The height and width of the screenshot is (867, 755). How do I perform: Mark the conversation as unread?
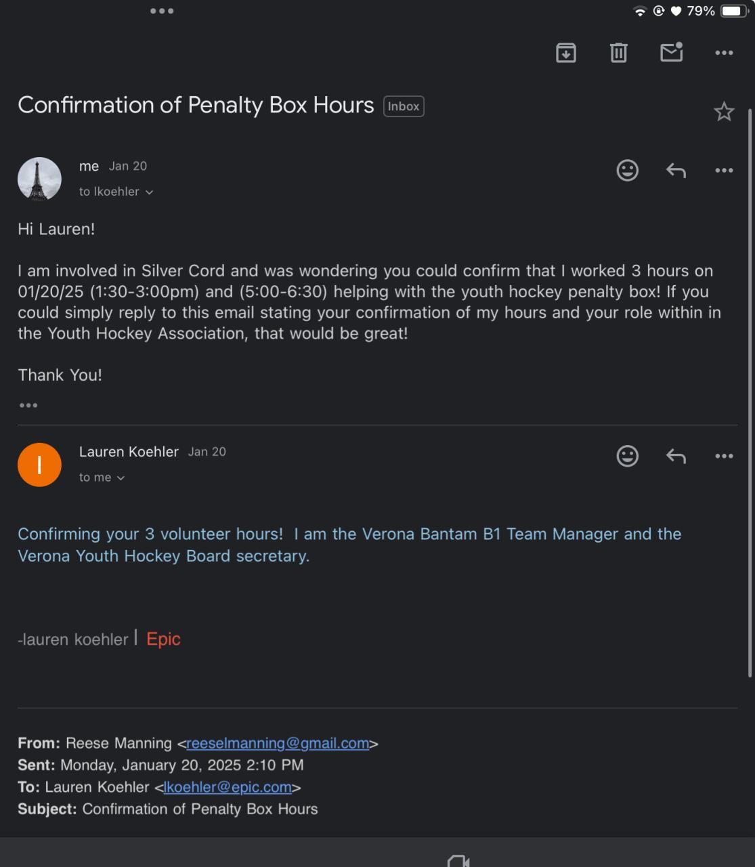point(671,52)
